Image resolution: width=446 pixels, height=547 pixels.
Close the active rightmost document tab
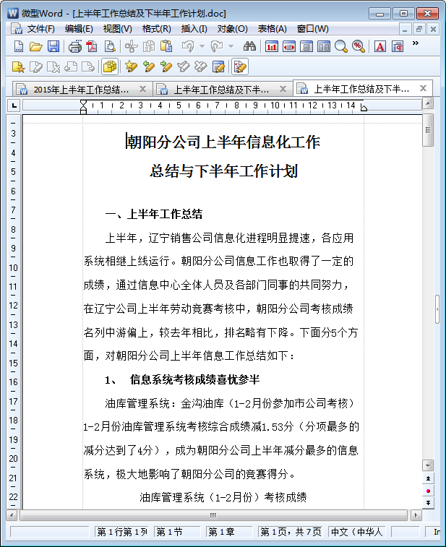424,88
